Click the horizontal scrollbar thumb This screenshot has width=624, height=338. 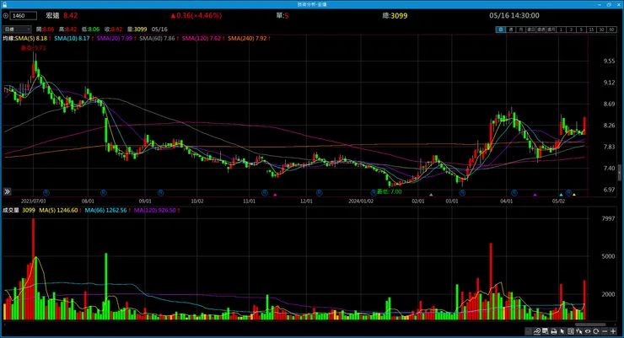pos(590,325)
